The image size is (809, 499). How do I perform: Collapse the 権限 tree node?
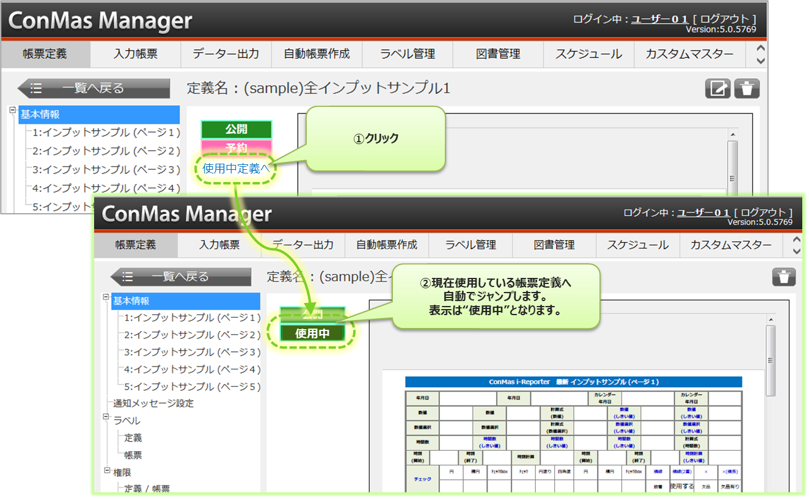[106, 469]
